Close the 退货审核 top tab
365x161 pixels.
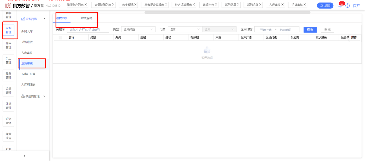click(x=305, y=5)
